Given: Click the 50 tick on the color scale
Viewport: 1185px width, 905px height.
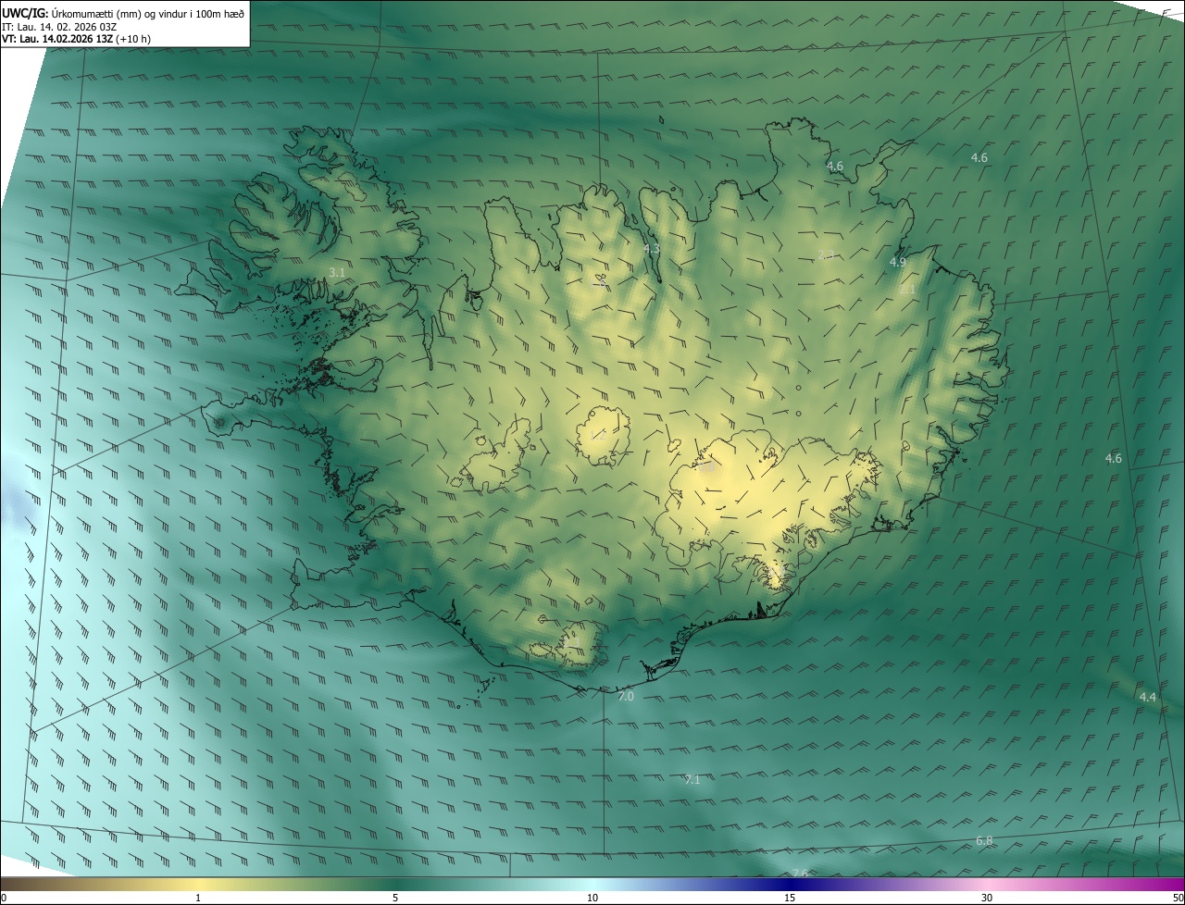Looking at the screenshot, I should pyautogui.click(x=1178, y=898).
